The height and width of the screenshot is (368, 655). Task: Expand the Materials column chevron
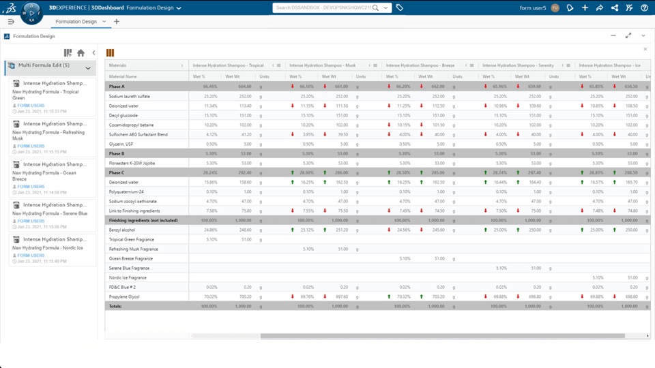(x=182, y=65)
